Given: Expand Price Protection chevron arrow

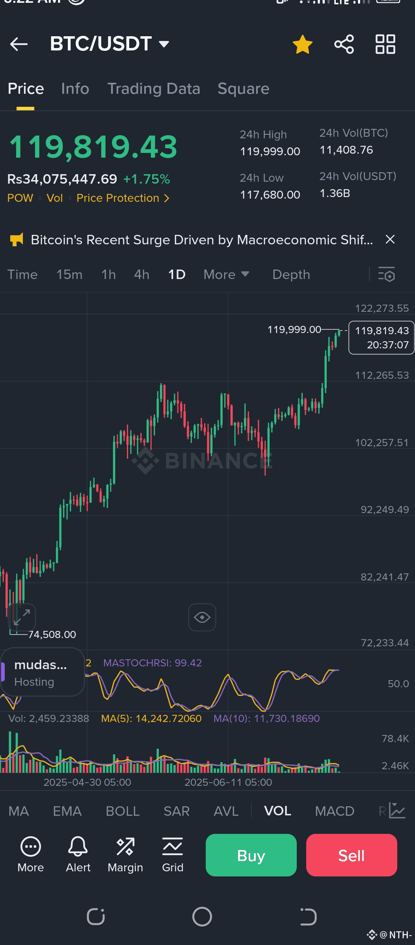Looking at the screenshot, I should [167, 198].
